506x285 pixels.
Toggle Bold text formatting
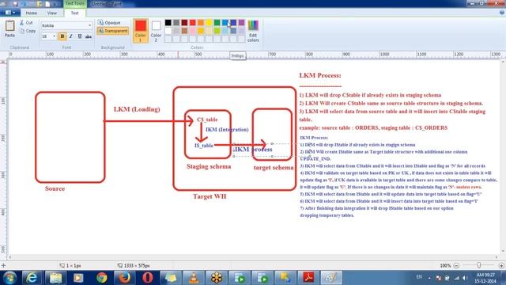pyautogui.click(x=62, y=36)
